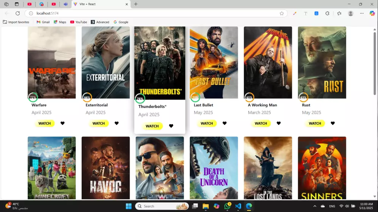Select the Havoc poster
This screenshot has height=212, width=378.
point(105,168)
